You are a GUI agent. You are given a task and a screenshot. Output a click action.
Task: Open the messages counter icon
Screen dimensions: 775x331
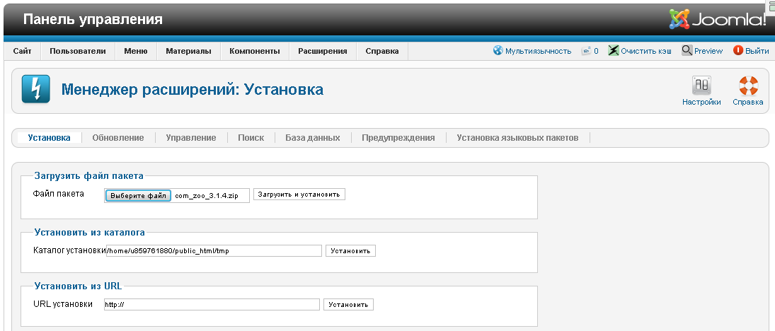click(x=586, y=51)
